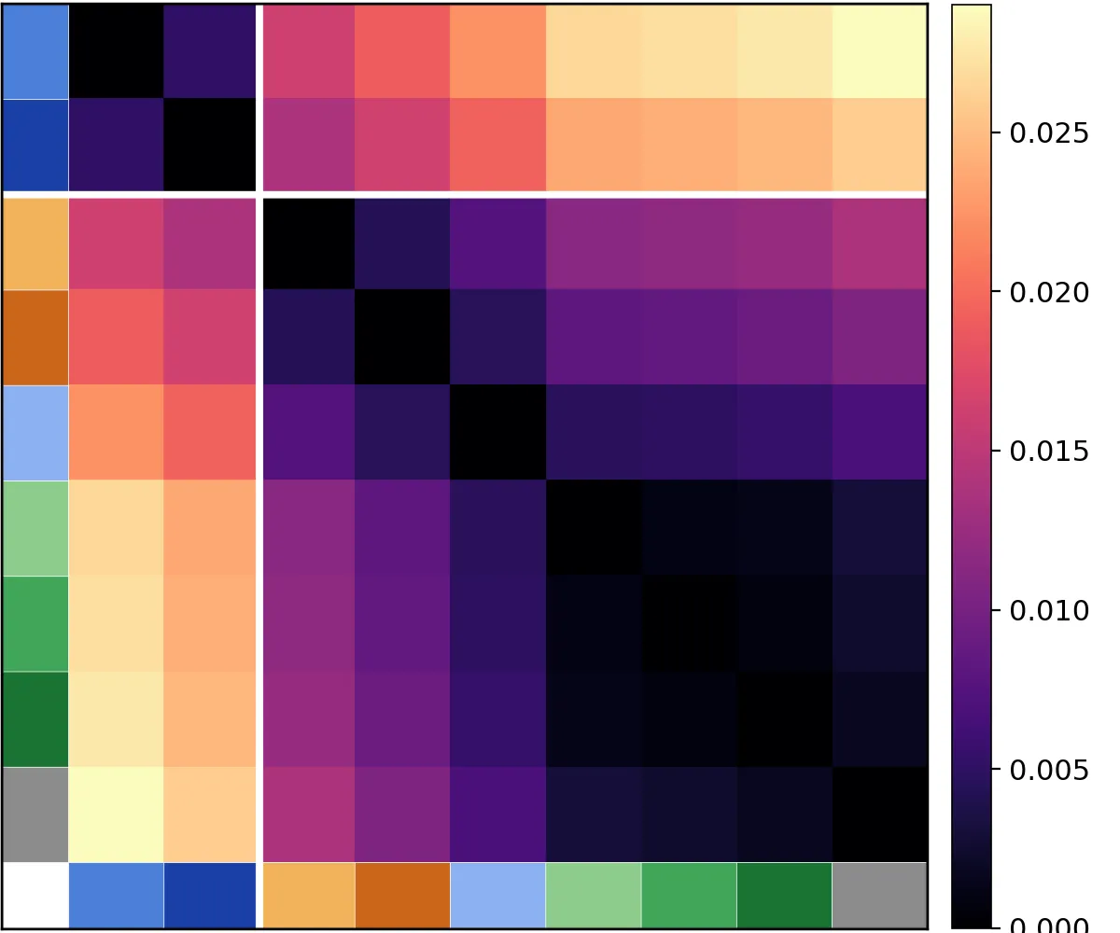Click the 0.025 tick label on the colorbar
Viewport: 1120px width, 933px height.
click(1050, 133)
